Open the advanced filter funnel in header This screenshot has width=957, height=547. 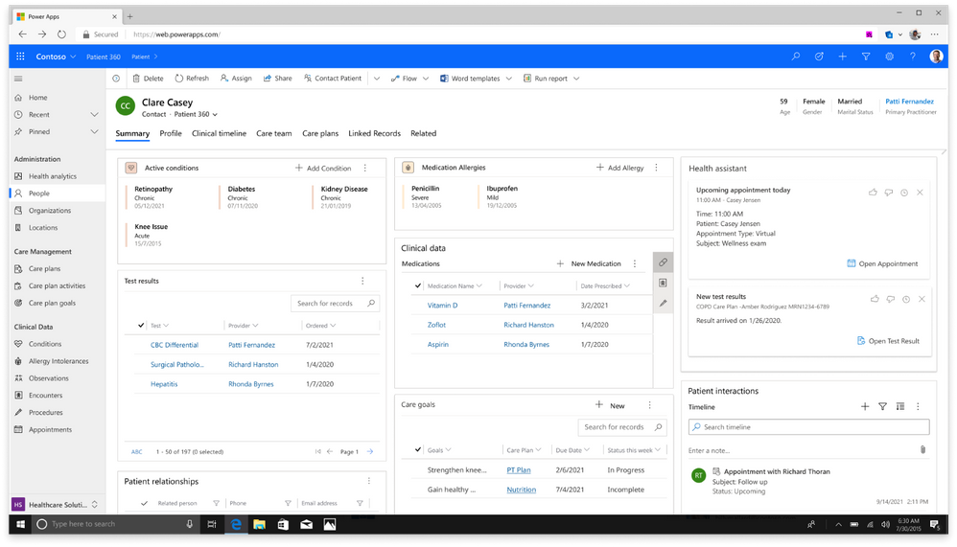(x=866, y=57)
